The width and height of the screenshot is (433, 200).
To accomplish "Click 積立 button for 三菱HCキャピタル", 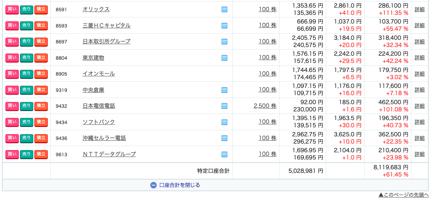I will click(41, 26).
